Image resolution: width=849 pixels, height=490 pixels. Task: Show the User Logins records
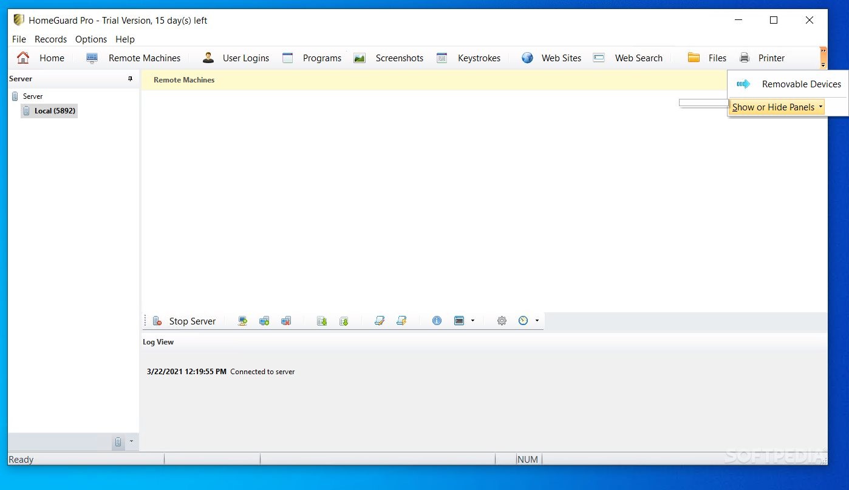pos(236,58)
